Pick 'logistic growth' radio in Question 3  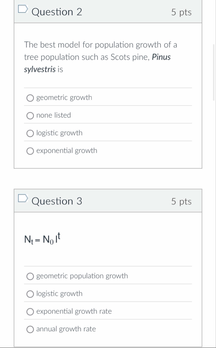tap(30, 294)
